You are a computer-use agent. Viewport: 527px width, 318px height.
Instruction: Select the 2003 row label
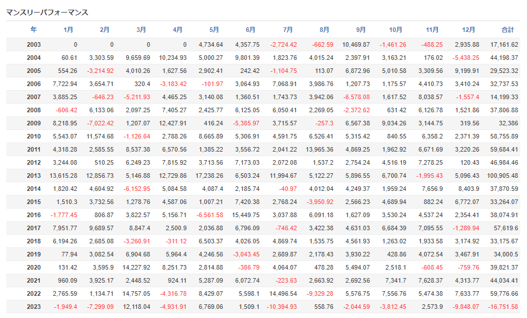[x=34, y=44]
